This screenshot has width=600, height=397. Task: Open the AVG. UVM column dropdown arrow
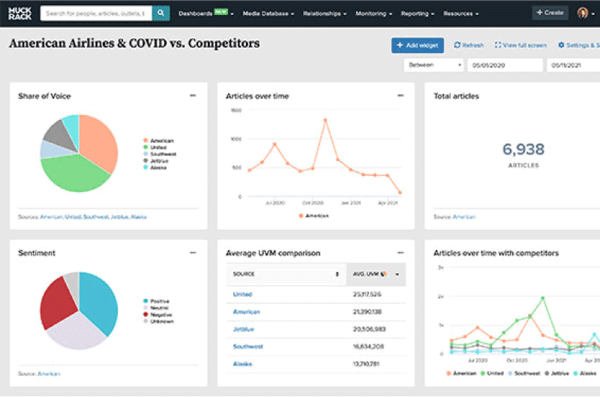(x=397, y=274)
